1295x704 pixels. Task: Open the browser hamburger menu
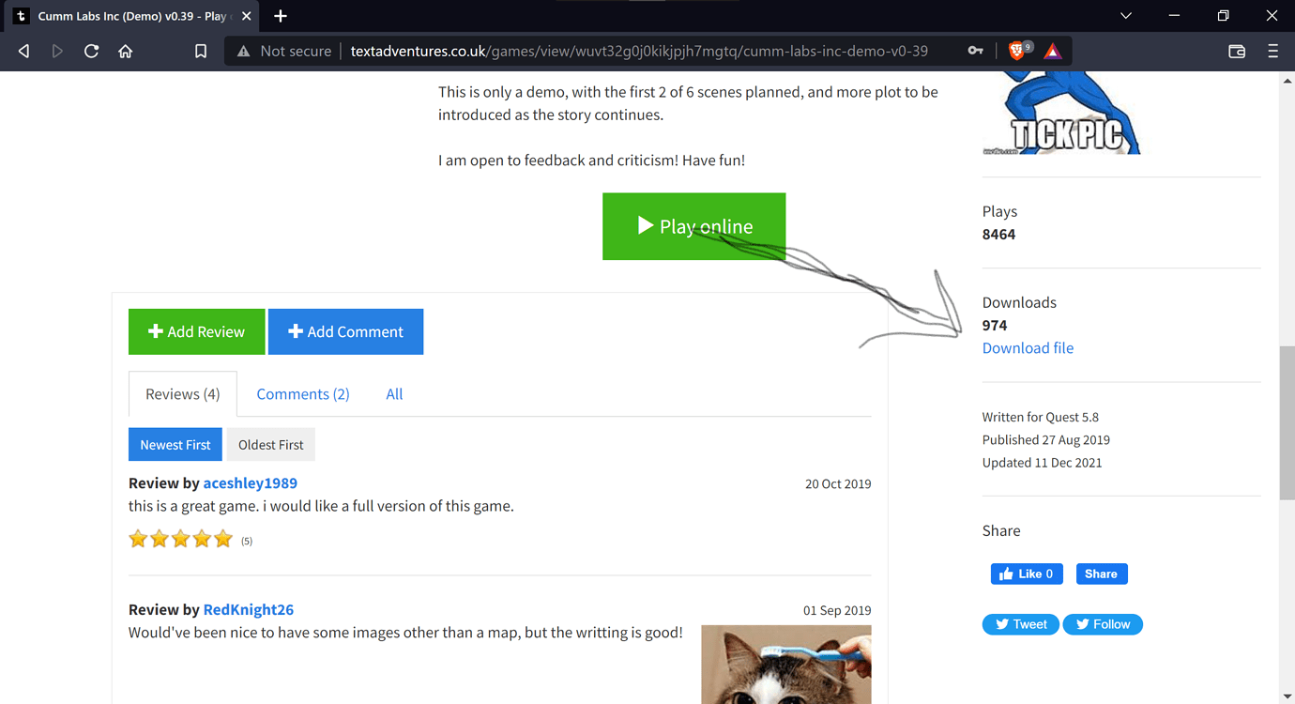tap(1272, 52)
